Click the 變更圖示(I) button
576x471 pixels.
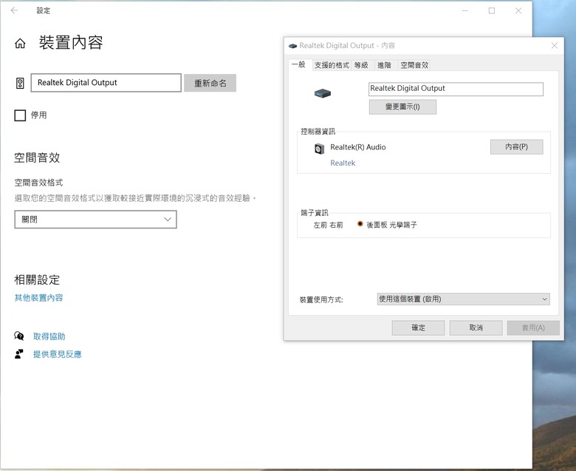[x=402, y=107]
